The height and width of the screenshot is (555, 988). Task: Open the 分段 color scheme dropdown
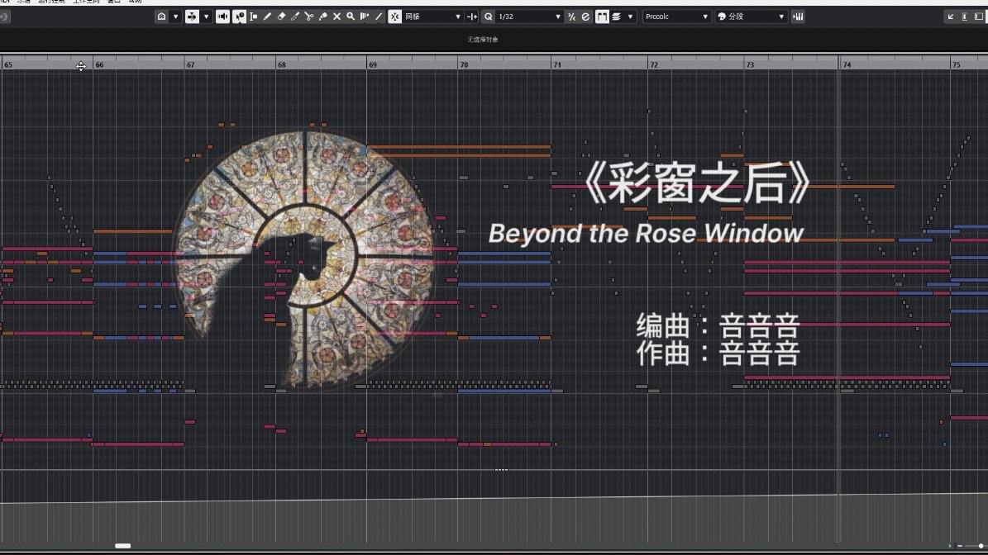click(x=751, y=17)
